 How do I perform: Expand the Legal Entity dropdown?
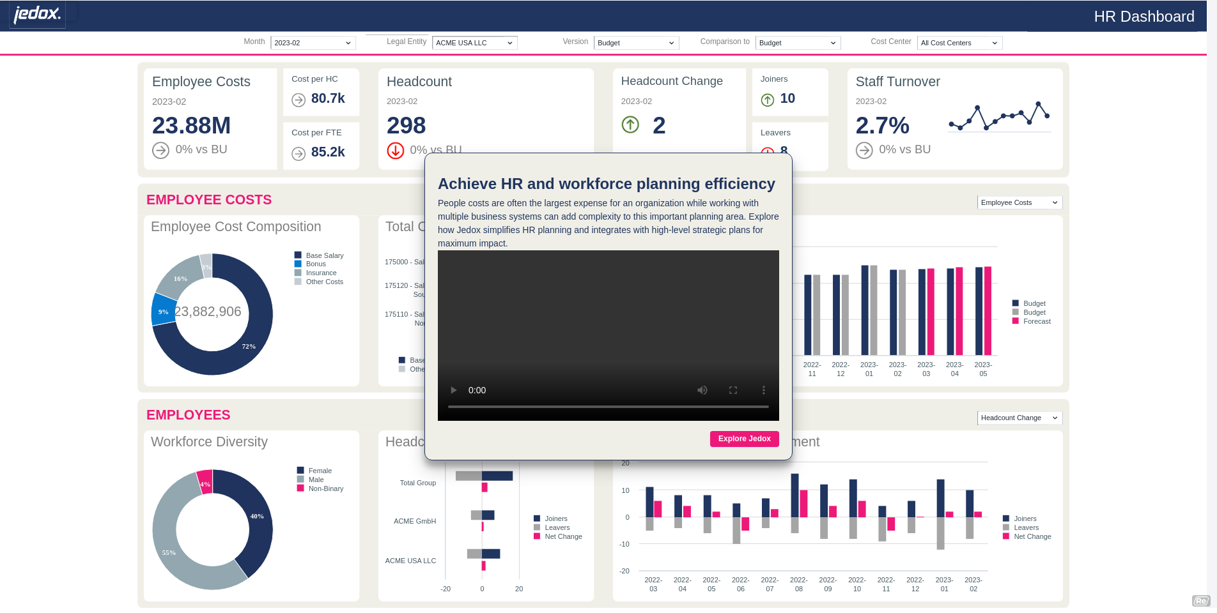[474, 43]
